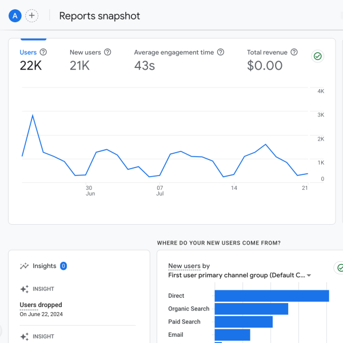Click the Direct channel bar in chart
Viewport: 343px width, 343px height.
[x=272, y=296]
